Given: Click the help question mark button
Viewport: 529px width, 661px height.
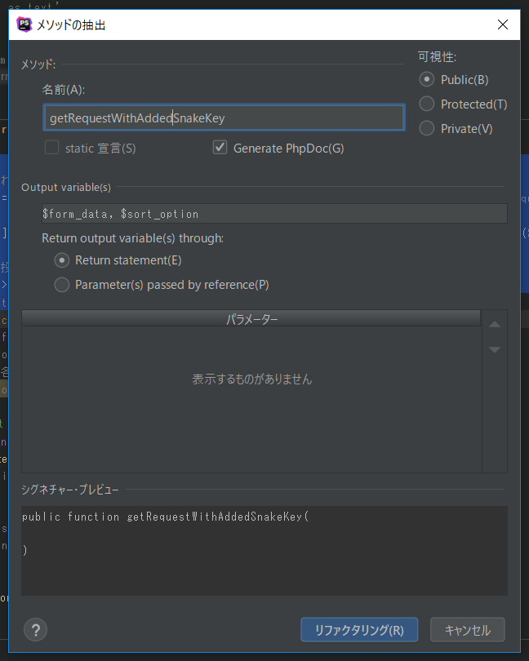Looking at the screenshot, I should 36,629.
